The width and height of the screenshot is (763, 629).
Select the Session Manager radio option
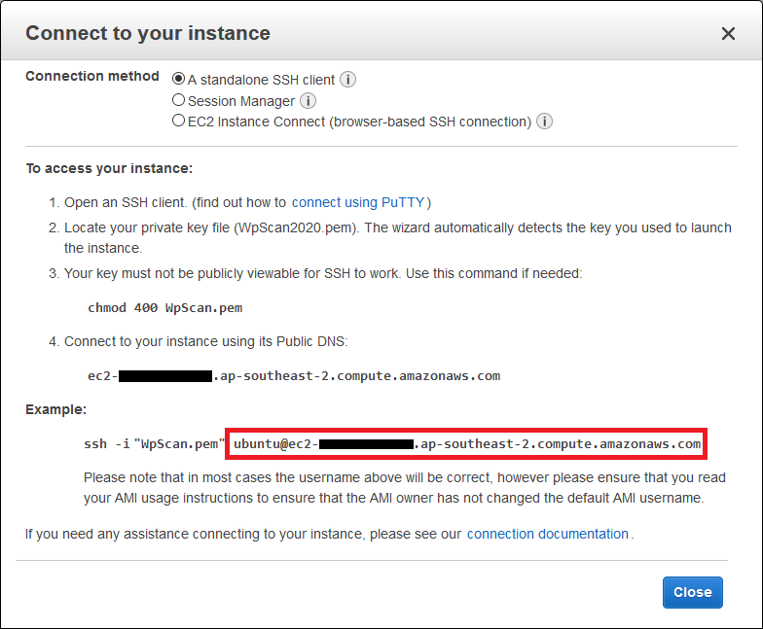[179, 99]
